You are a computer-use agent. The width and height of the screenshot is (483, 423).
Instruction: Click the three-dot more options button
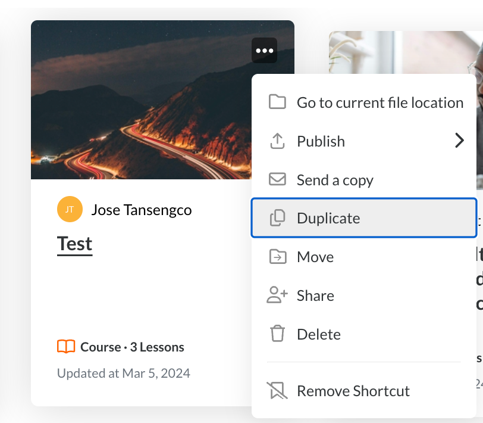264,51
